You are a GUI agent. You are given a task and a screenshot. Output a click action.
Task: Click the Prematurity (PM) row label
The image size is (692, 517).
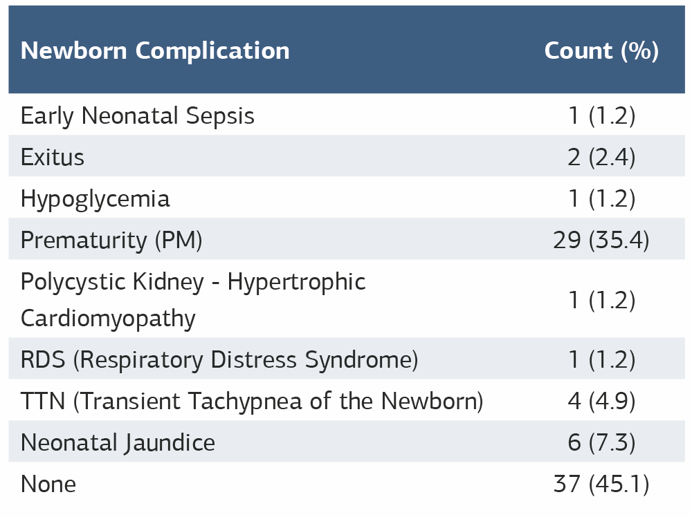[x=111, y=240]
